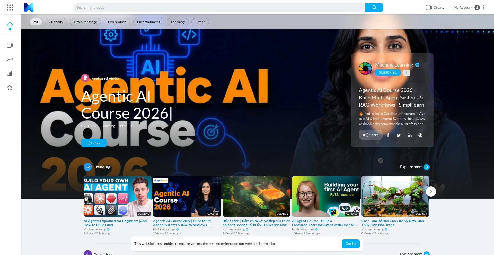The image size is (494, 255).
Task: Click the featured video's Learning category label
Action: (x=108, y=126)
